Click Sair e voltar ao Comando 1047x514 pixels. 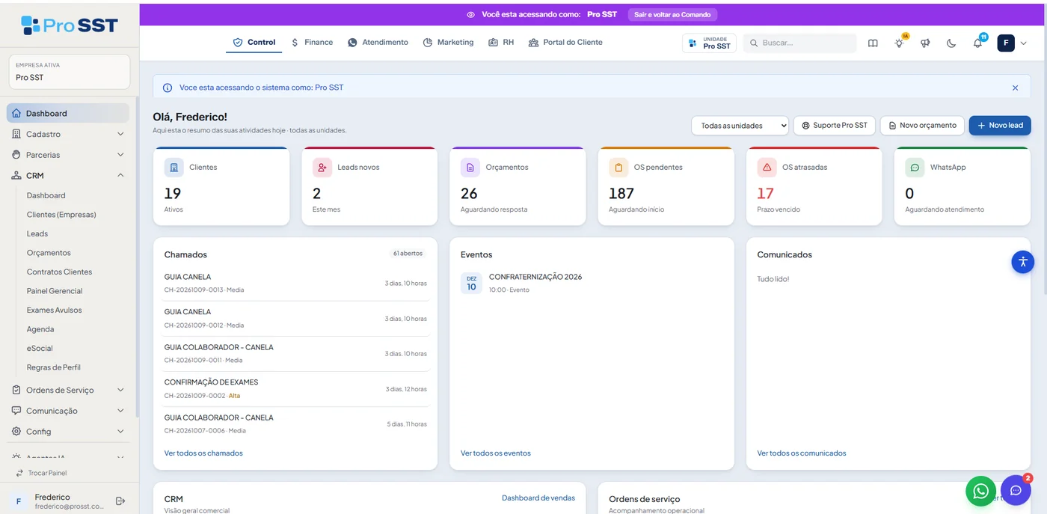672,15
